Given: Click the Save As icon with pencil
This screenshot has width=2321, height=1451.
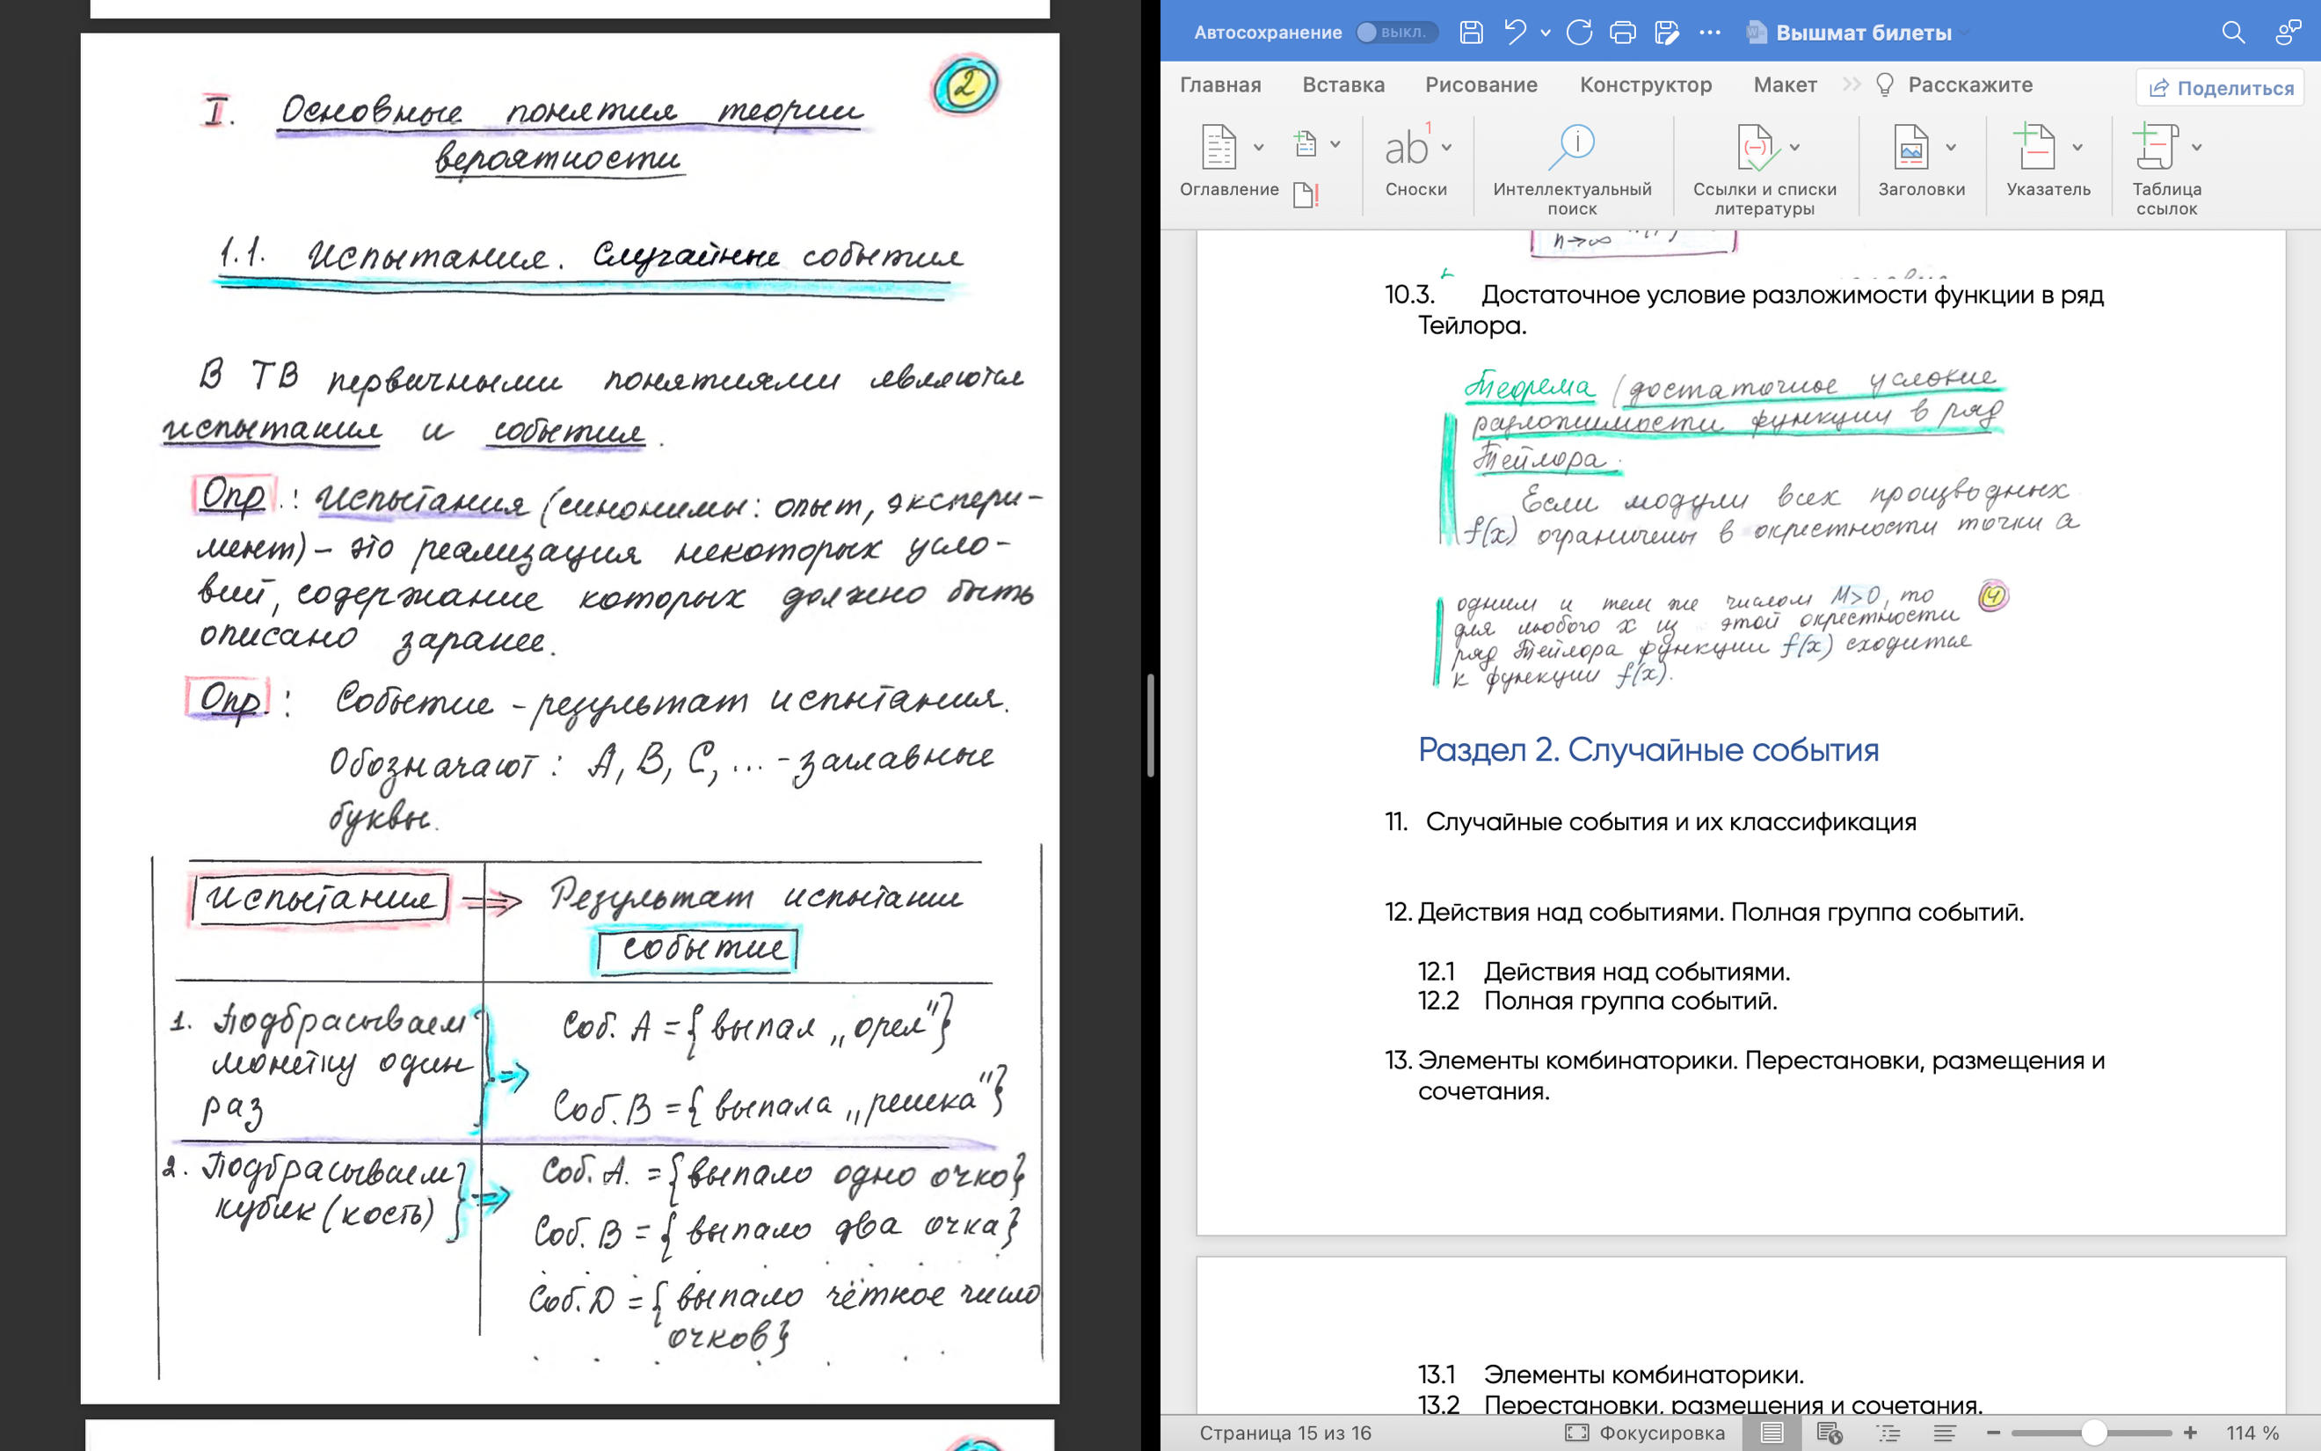Looking at the screenshot, I should coord(1667,32).
